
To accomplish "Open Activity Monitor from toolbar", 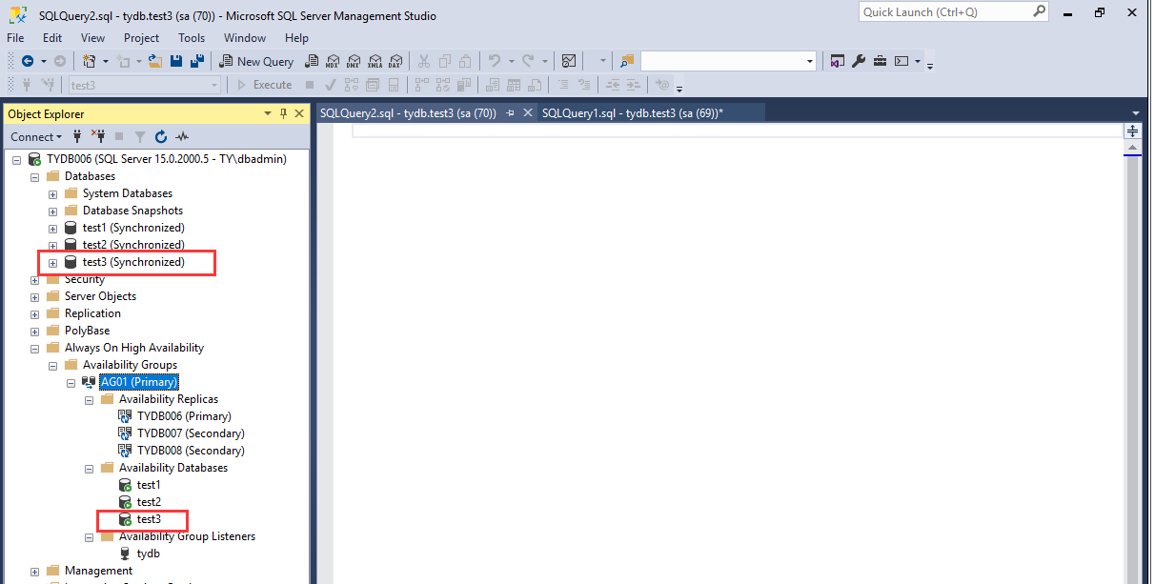I will coord(569,61).
